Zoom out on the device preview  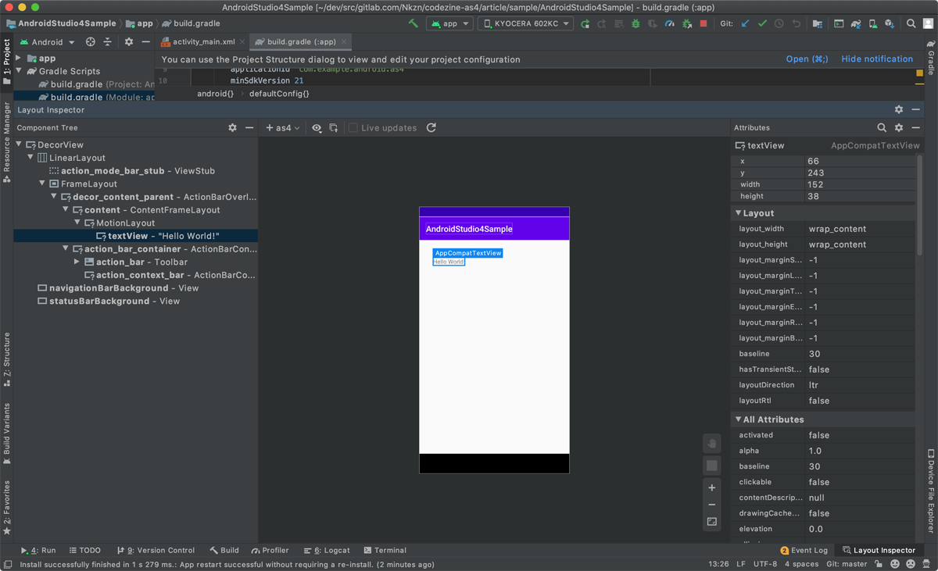pyautogui.click(x=711, y=505)
